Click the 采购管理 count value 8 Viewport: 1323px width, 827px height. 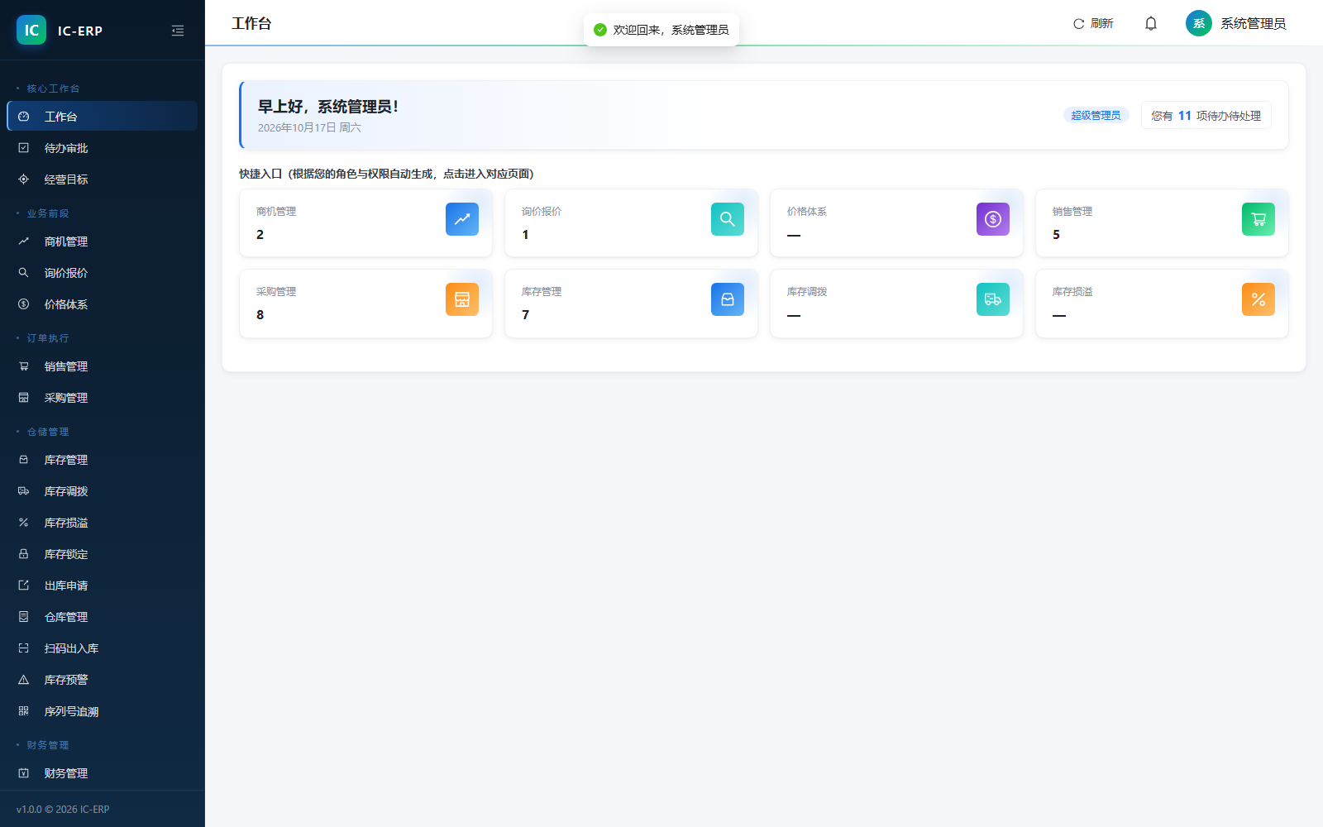pyautogui.click(x=260, y=315)
